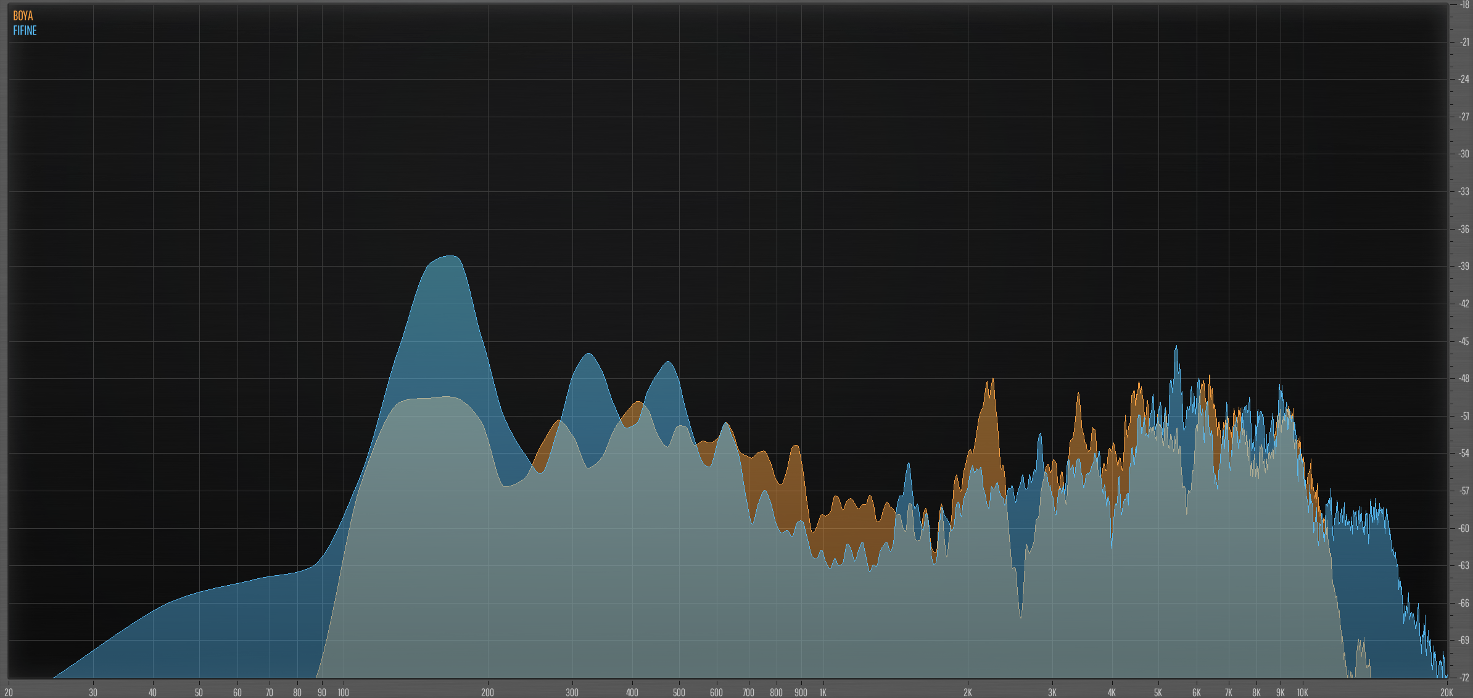Select the 5K frequency axis label
This screenshot has width=1473, height=698.
1158,692
